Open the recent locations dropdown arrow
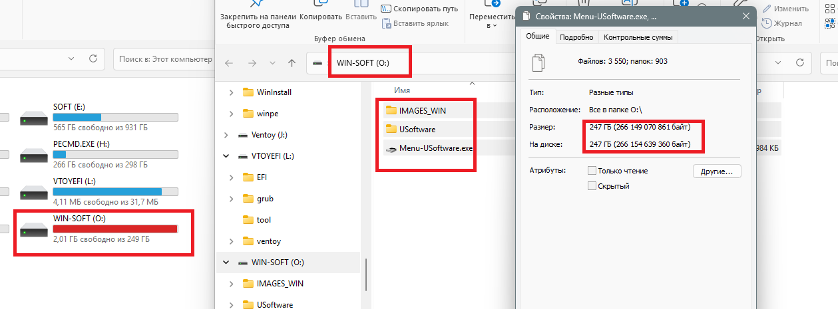 click(x=272, y=63)
